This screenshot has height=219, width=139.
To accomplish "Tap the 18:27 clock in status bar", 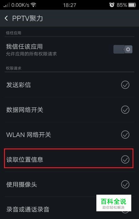I will (x=69, y=5).
